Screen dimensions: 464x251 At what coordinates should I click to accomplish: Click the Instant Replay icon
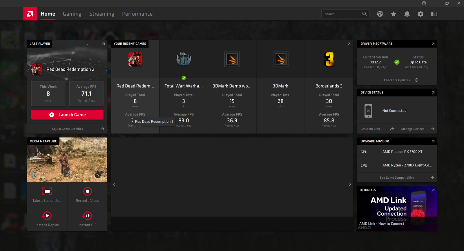tap(47, 216)
